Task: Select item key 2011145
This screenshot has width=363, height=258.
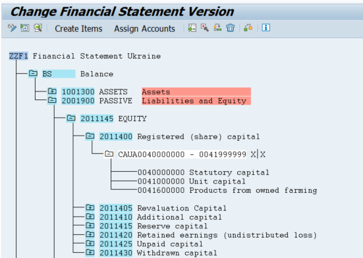Action: coord(97,118)
